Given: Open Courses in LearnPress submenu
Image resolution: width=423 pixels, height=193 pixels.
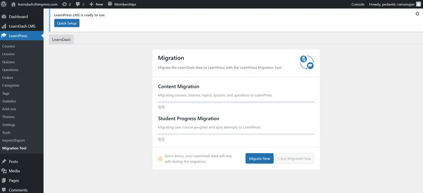Looking at the screenshot, I should point(8,46).
